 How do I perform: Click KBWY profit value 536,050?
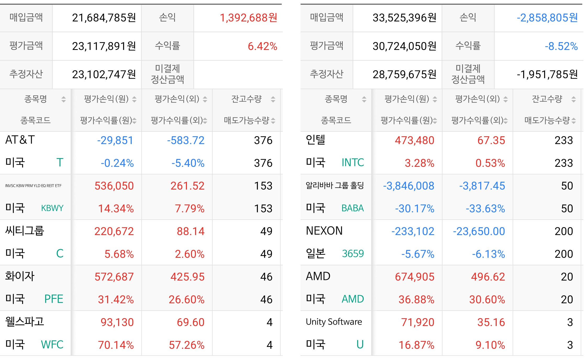click(114, 186)
